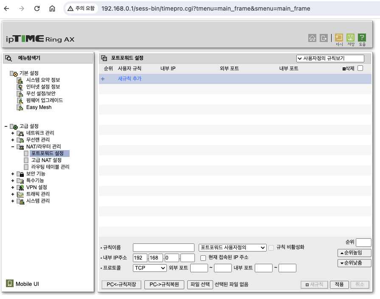Click the Easy Mesh icon
The height and width of the screenshot is (299, 380).
20,107
